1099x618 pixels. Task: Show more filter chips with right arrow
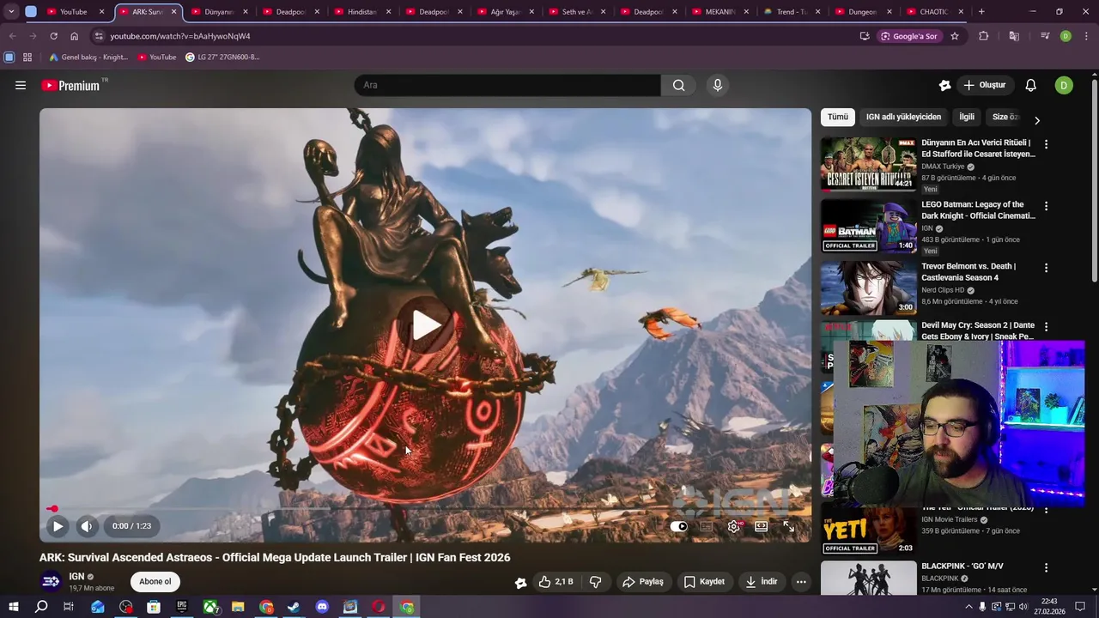1036,120
